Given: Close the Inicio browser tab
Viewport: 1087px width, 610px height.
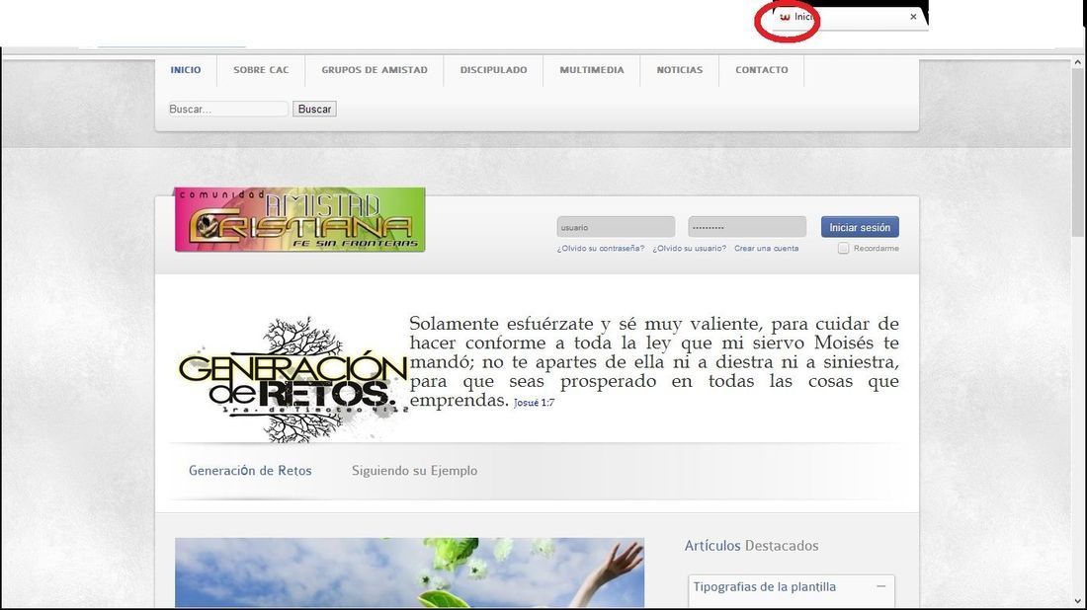Looking at the screenshot, I should pyautogui.click(x=913, y=17).
